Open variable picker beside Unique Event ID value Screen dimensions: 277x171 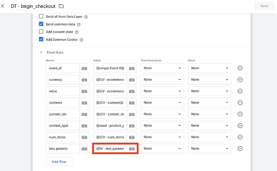(x=132, y=68)
